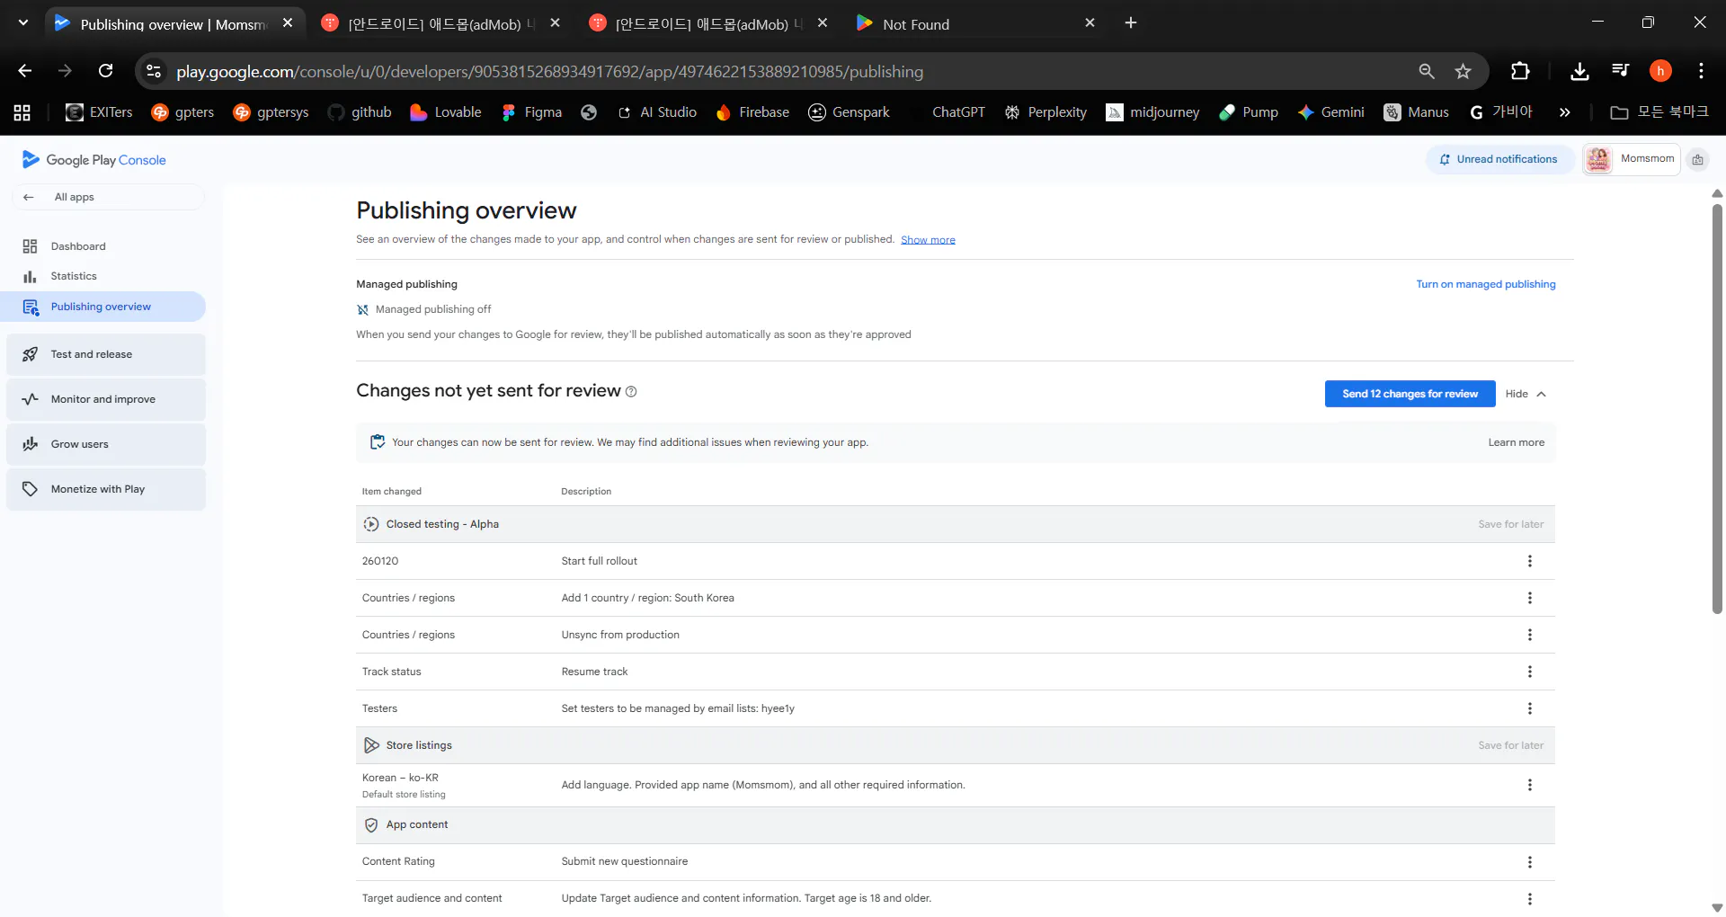
Task: Open the more options menu for the Resume track row
Action: [x=1529, y=672]
